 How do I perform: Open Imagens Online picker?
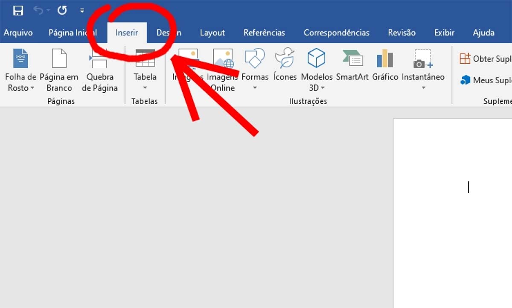pos(223,70)
